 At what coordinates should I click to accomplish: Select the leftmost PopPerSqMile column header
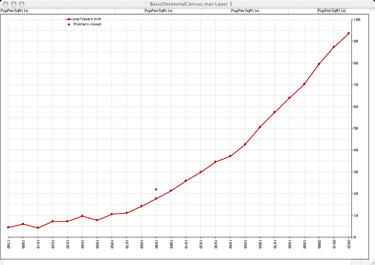(14, 11)
